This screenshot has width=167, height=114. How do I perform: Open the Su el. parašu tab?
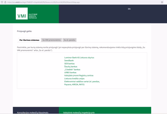pyautogui.click(x=69, y=40)
